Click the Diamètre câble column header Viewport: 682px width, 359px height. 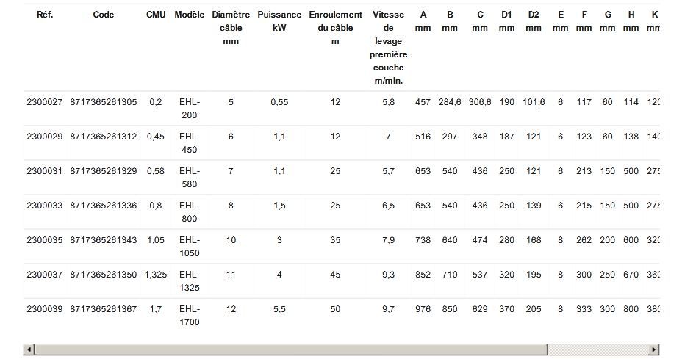pos(231,28)
